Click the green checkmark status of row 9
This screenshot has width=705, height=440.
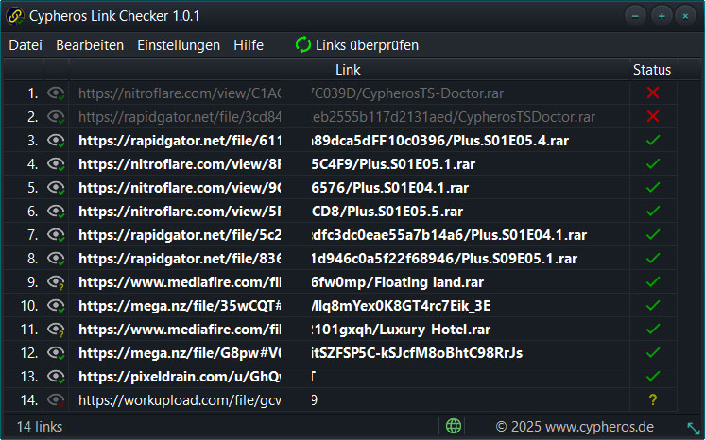tap(653, 281)
